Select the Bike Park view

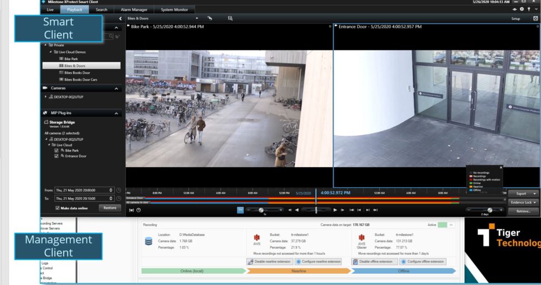click(71, 58)
